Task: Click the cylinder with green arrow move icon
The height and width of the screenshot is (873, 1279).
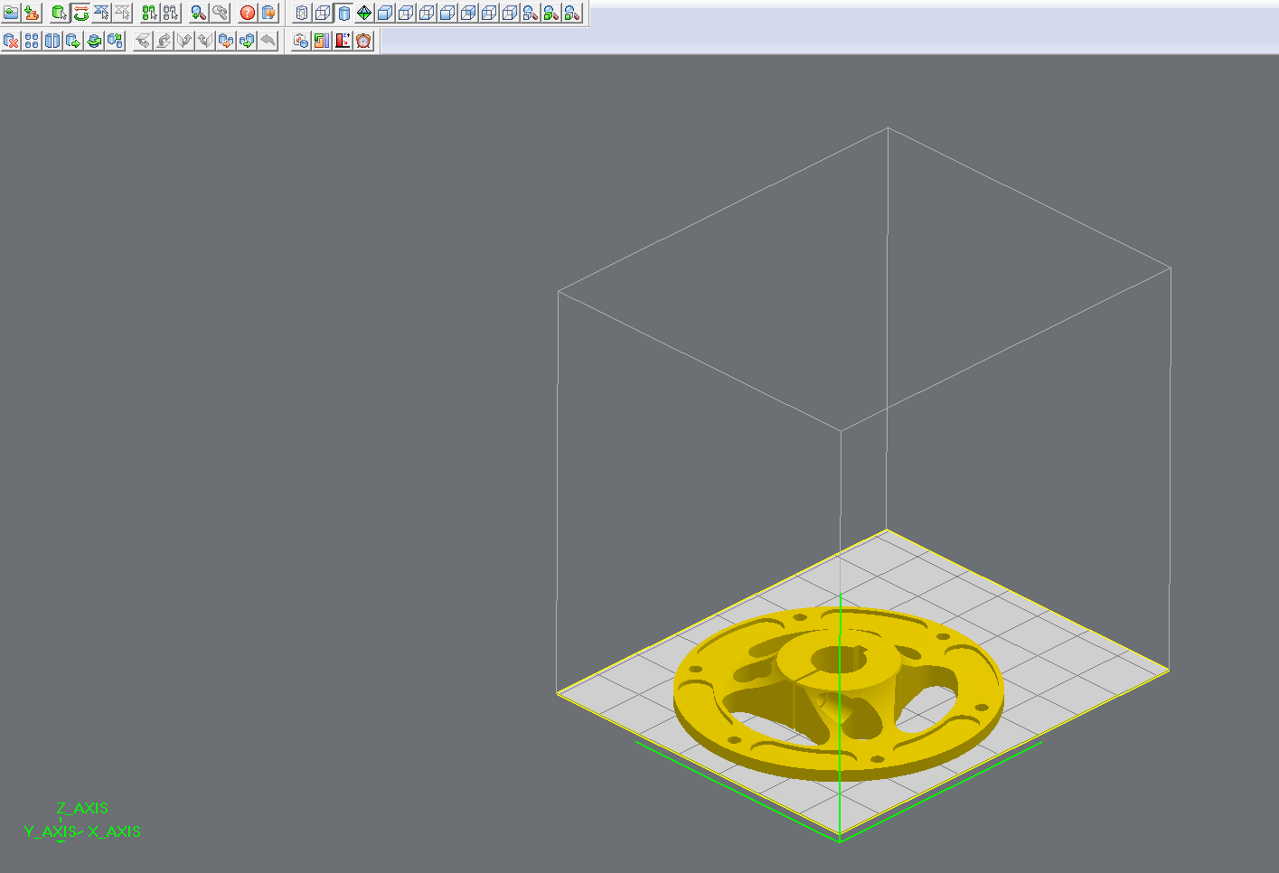Action: tap(73, 41)
